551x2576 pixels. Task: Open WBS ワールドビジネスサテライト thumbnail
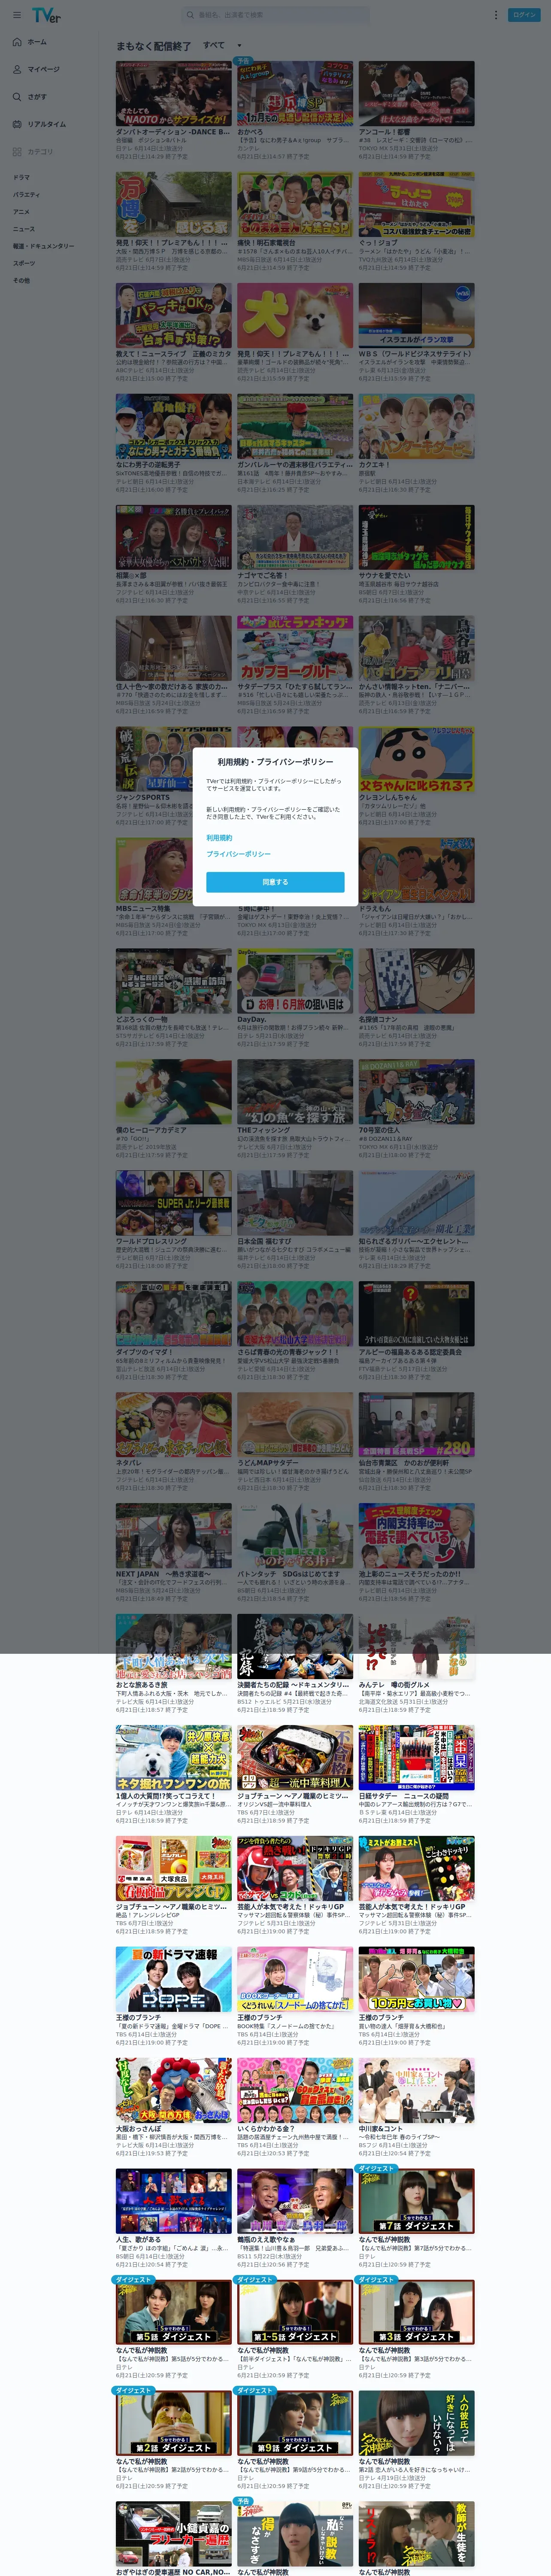pyautogui.click(x=417, y=315)
